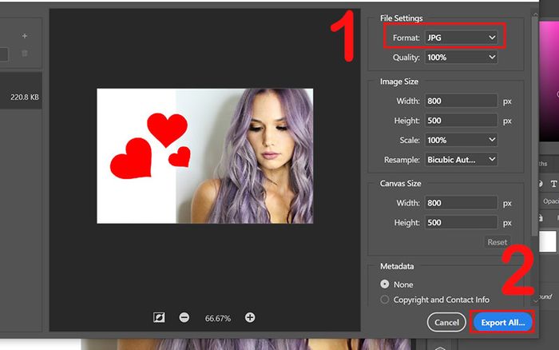Screen dimensions: 559x350
Task: Select the Type tool T icon in Photoshop
Action: [553, 184]
